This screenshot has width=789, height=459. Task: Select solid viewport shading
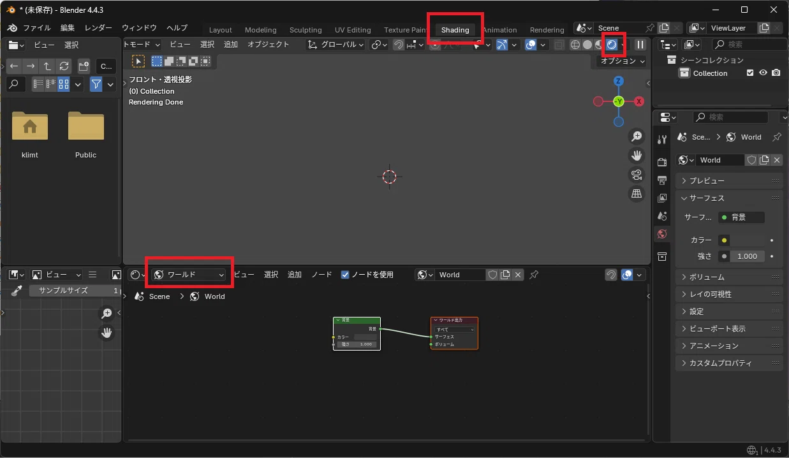click(x=587, y=45)
